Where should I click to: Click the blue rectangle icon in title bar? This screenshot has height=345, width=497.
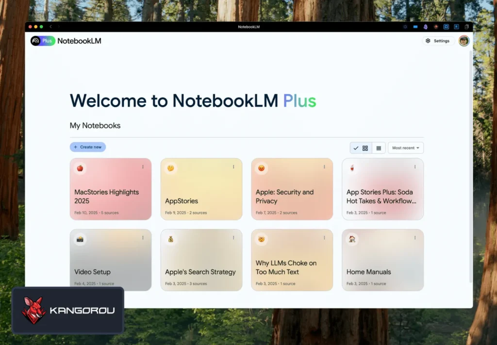(415, 27)
